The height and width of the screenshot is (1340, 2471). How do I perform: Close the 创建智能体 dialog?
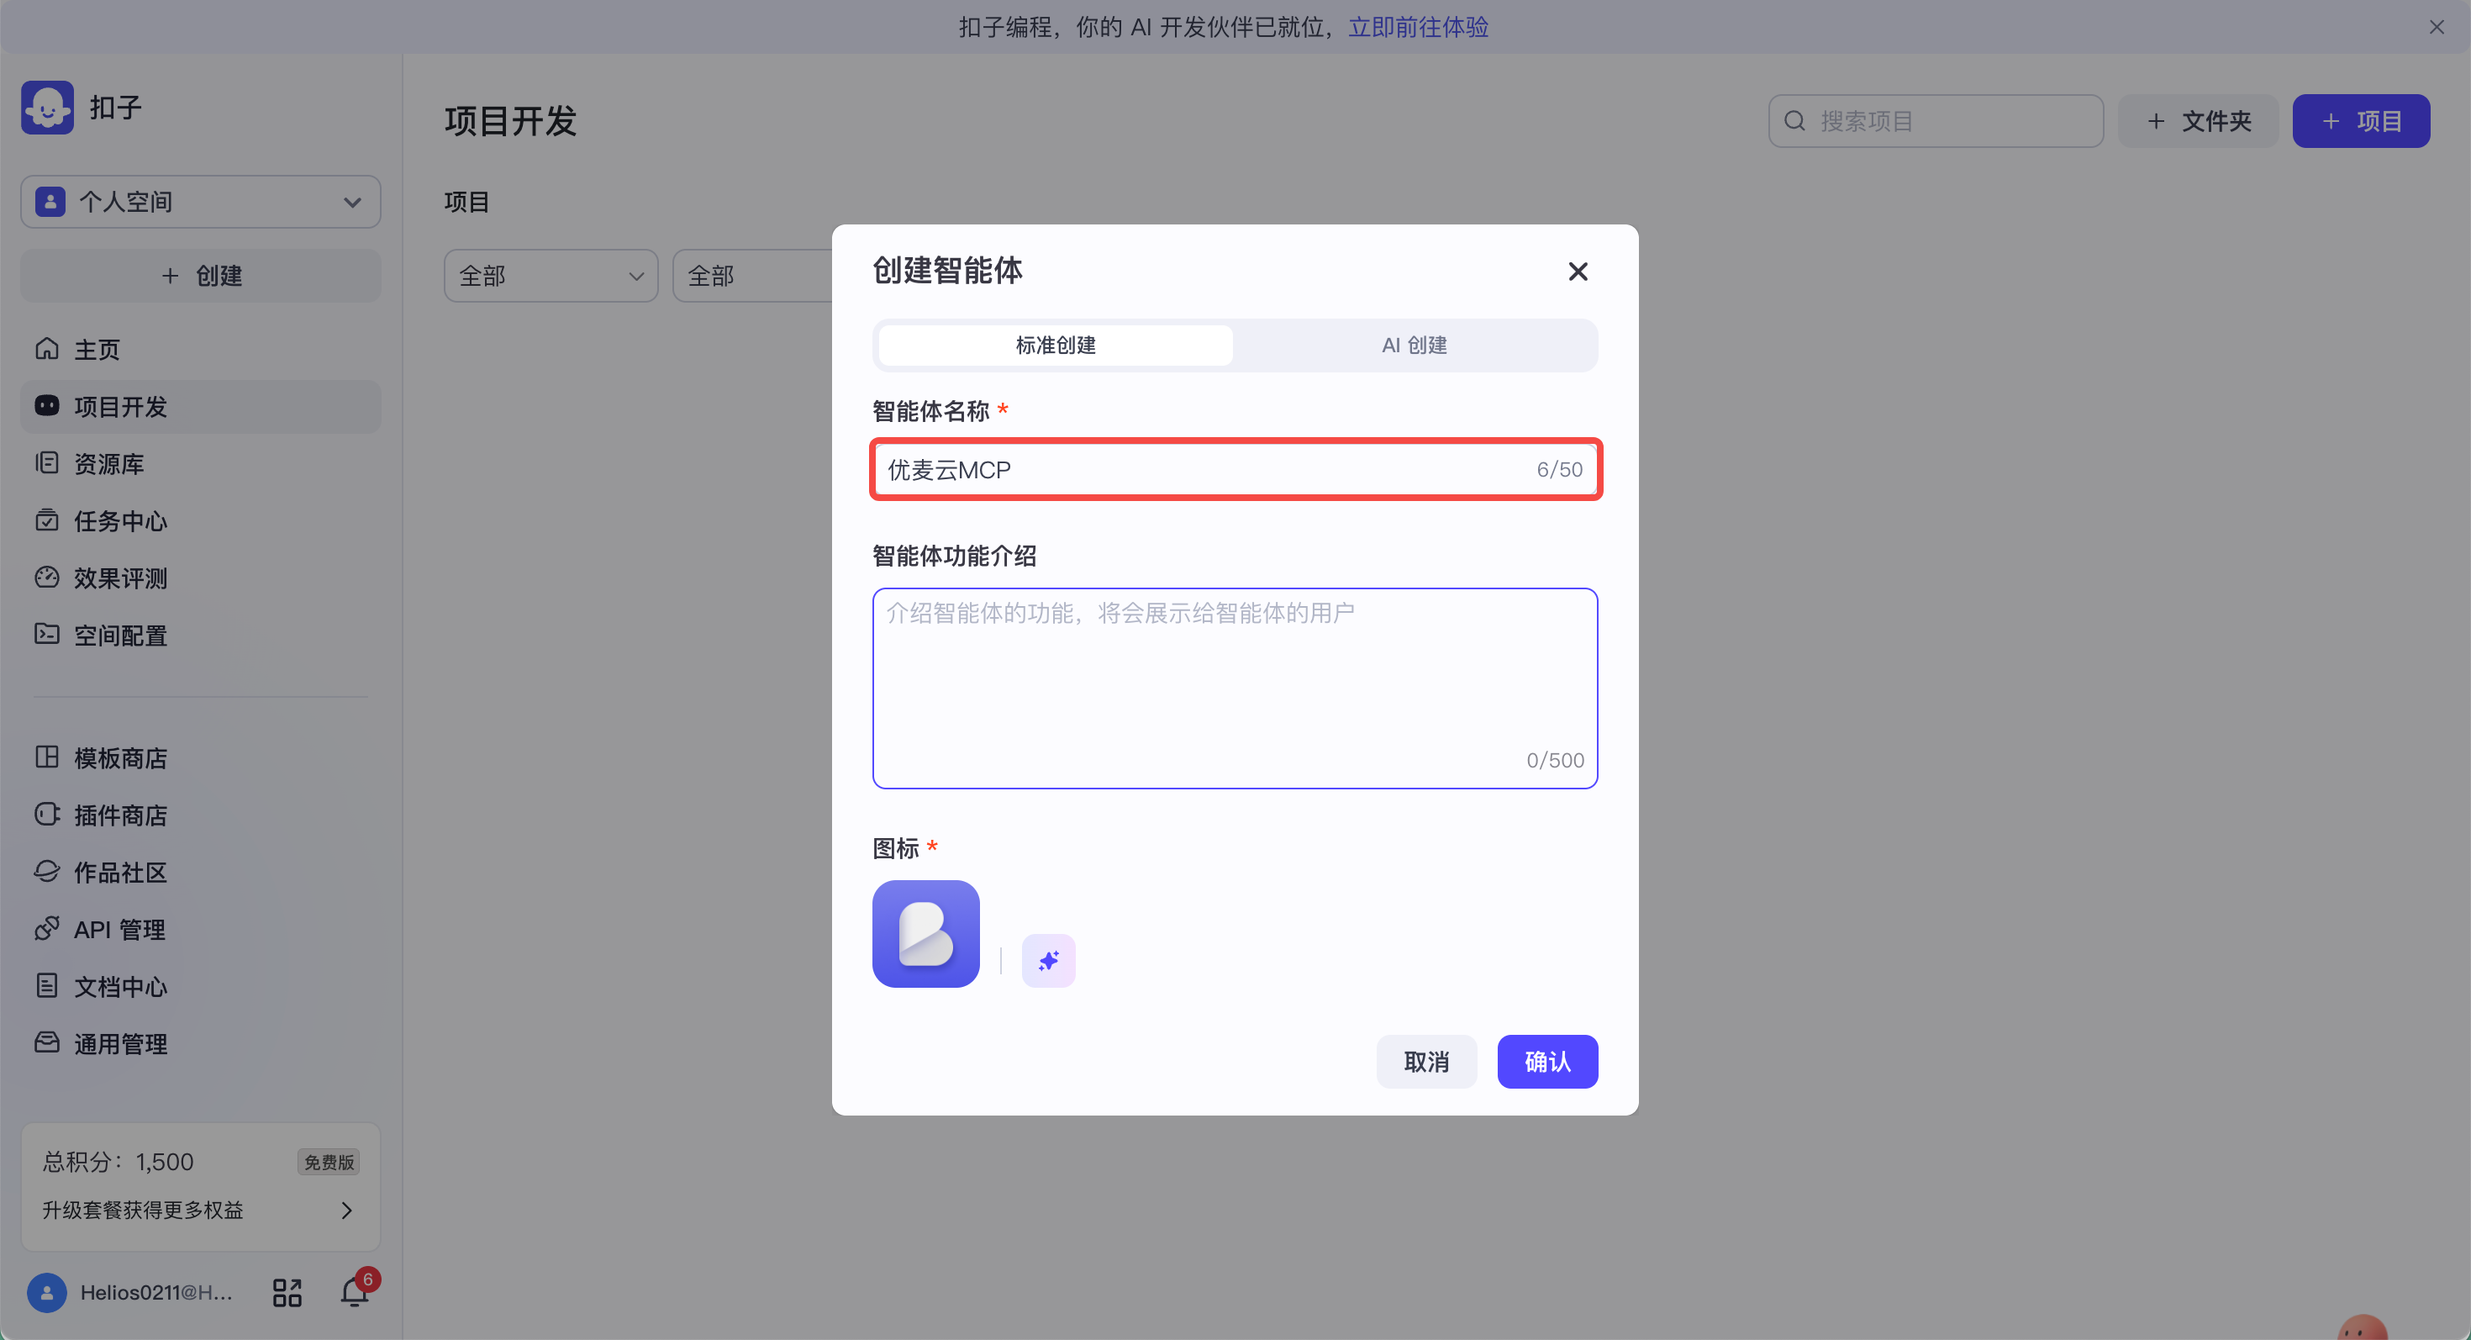1578,272
